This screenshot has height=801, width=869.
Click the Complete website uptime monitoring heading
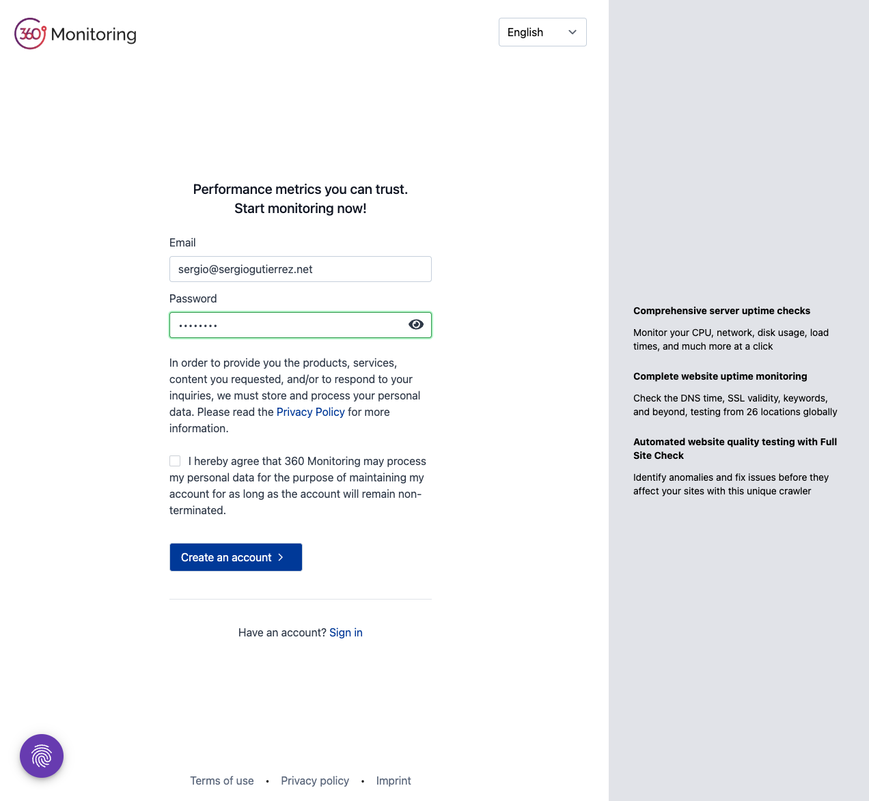point(720,376)
